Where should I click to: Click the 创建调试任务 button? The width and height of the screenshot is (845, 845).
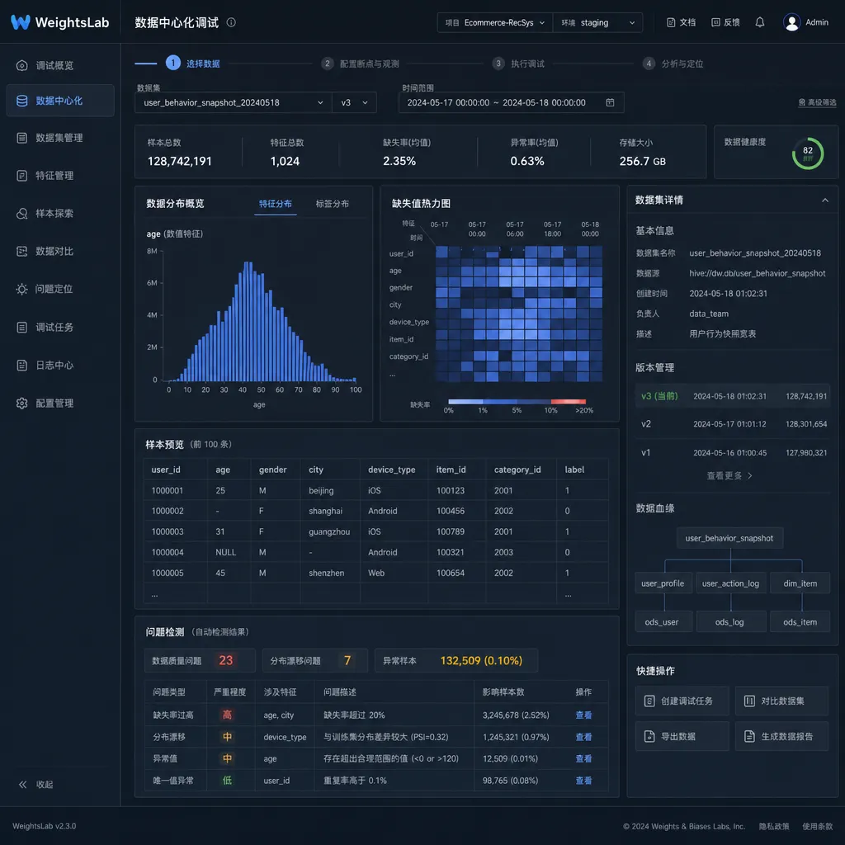[682, 701]
